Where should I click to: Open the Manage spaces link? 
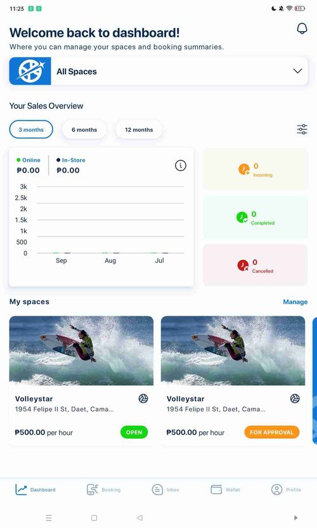(x=295, y=302)
